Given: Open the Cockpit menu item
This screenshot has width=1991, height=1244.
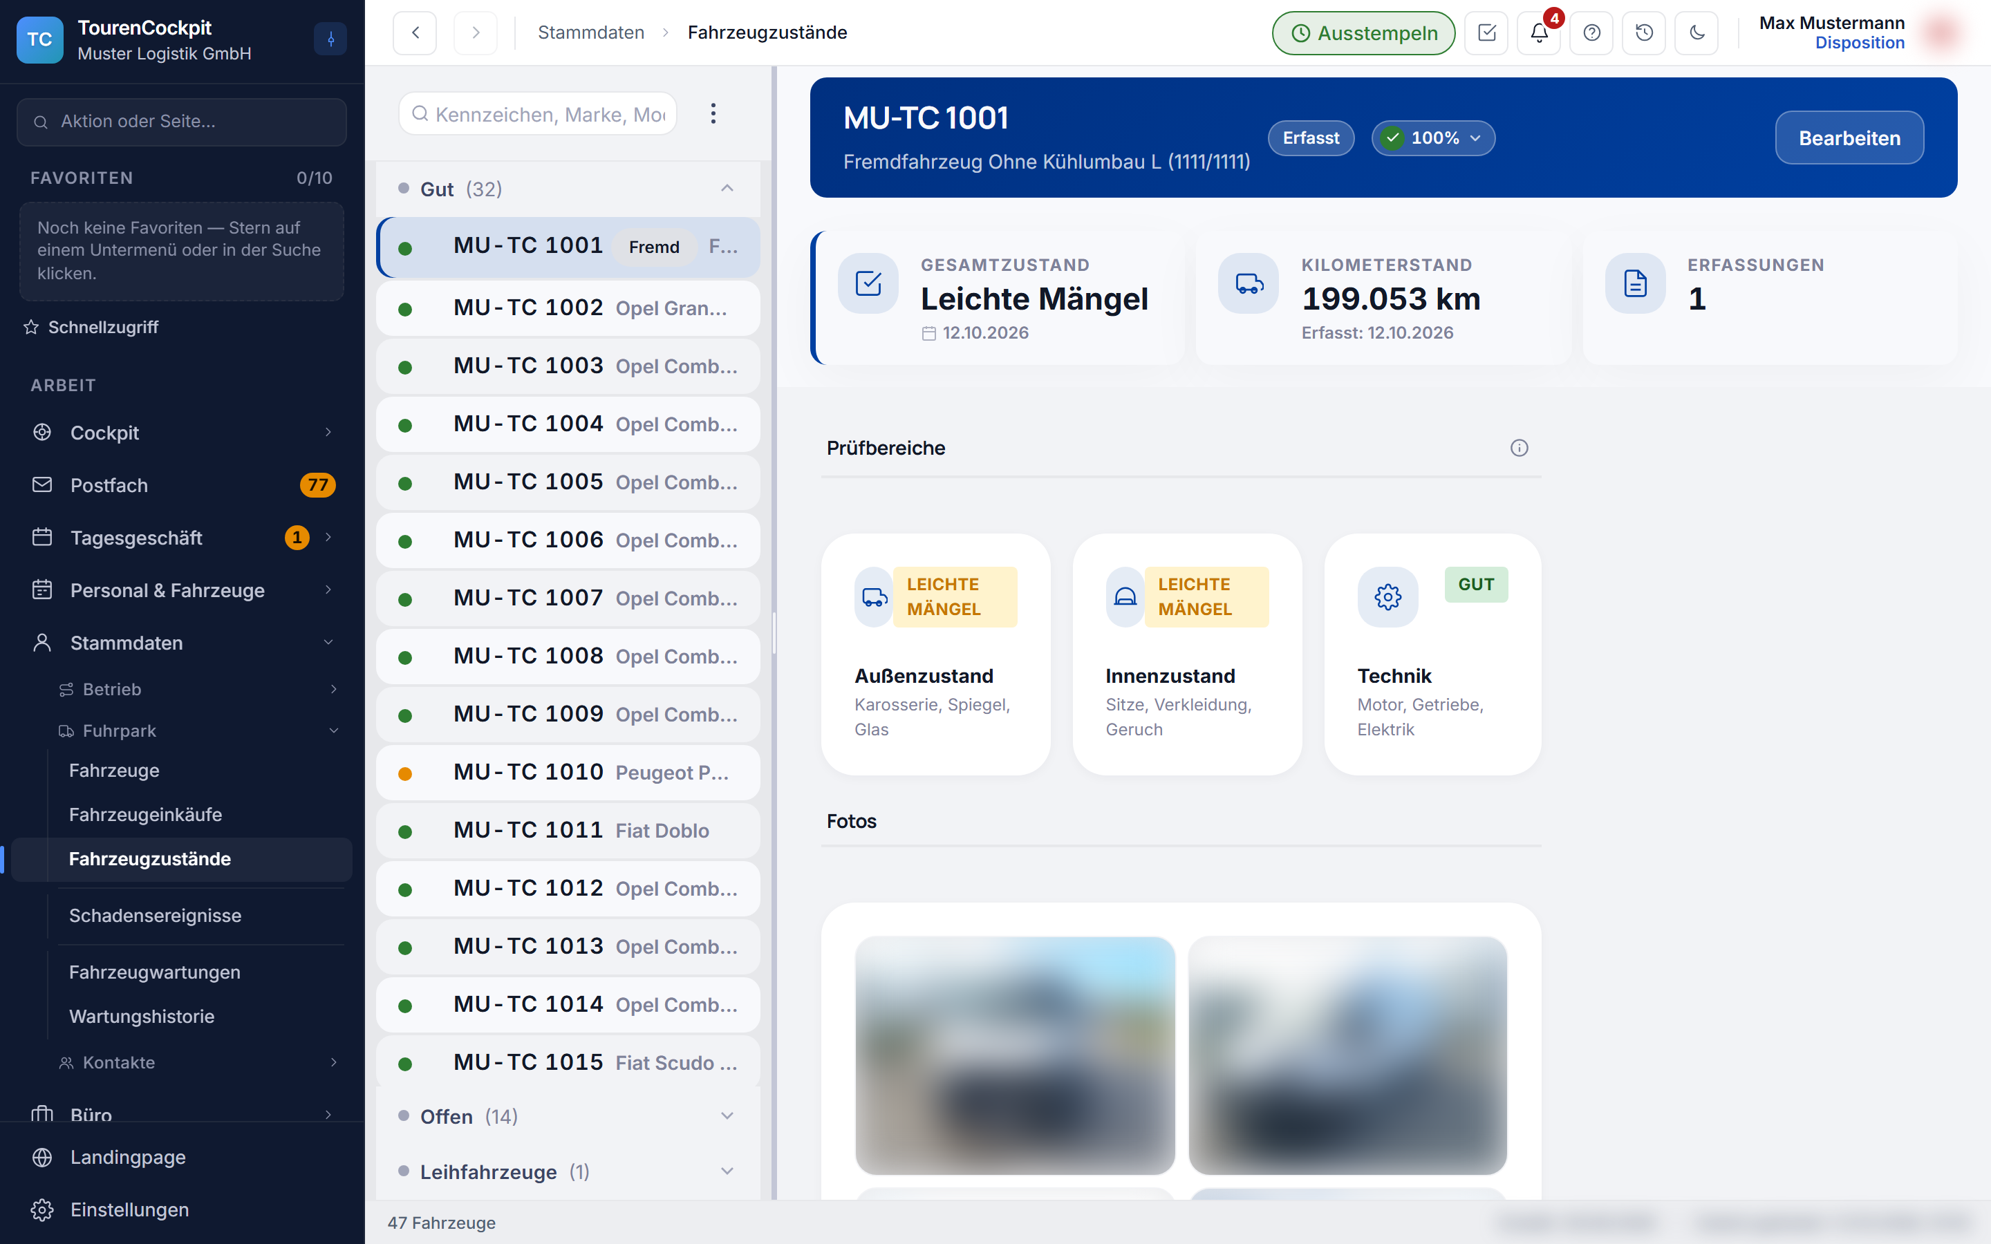Looking at the screenshot, I should coord(183,432).
